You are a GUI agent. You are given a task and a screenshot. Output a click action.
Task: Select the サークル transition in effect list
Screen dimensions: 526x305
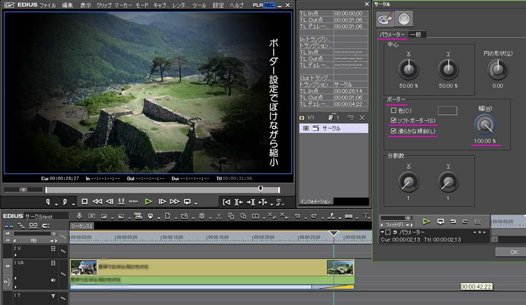point(331,128)
